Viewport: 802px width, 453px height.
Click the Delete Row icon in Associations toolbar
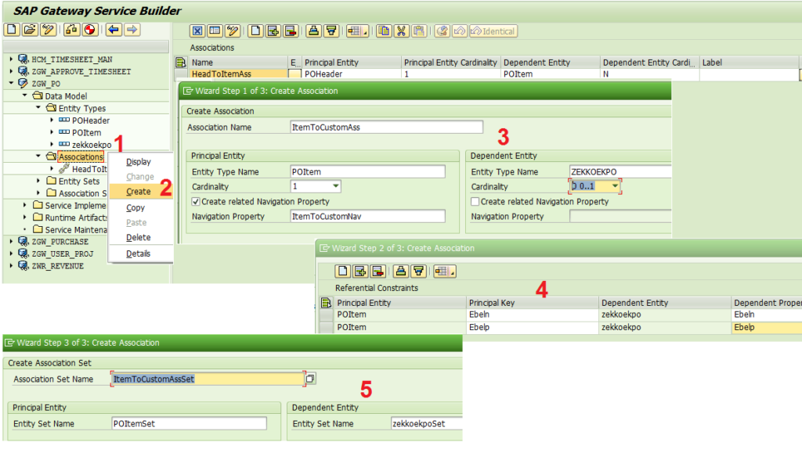coord(291,31)
